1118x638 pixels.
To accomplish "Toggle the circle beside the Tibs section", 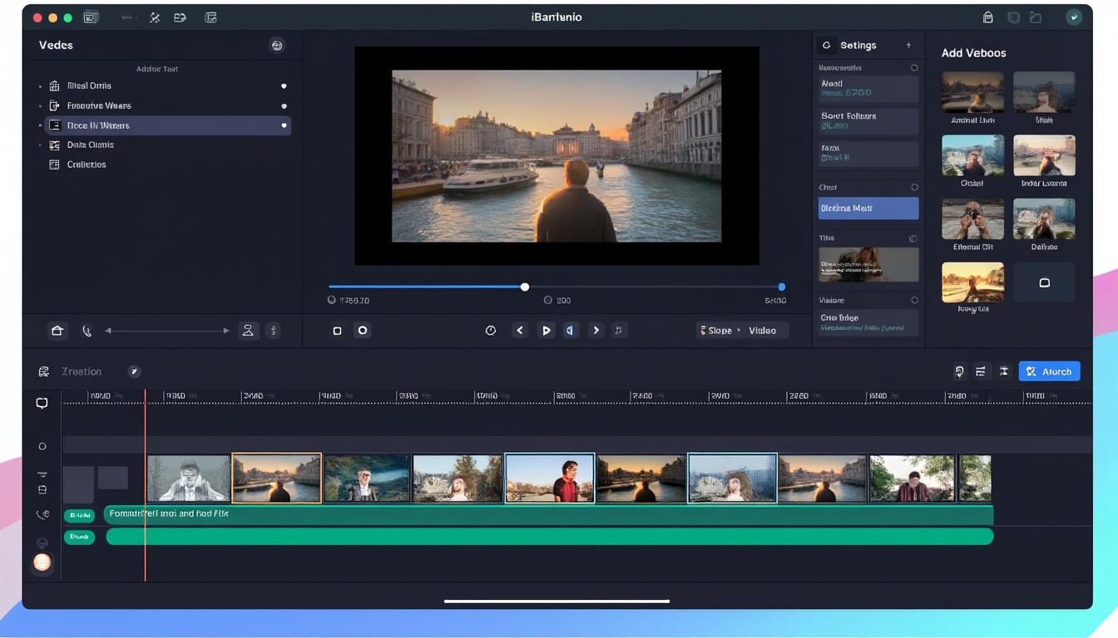I will click(x=913, y=238).
